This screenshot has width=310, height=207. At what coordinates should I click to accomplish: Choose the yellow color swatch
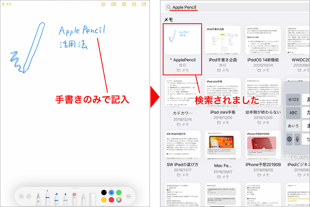tap(104, 200)
